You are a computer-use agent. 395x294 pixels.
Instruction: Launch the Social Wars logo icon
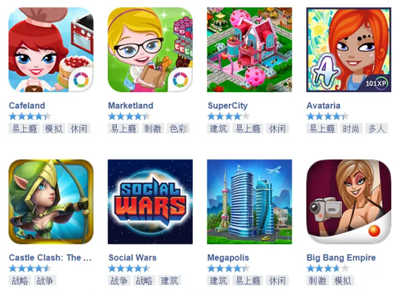click(150, 202)
